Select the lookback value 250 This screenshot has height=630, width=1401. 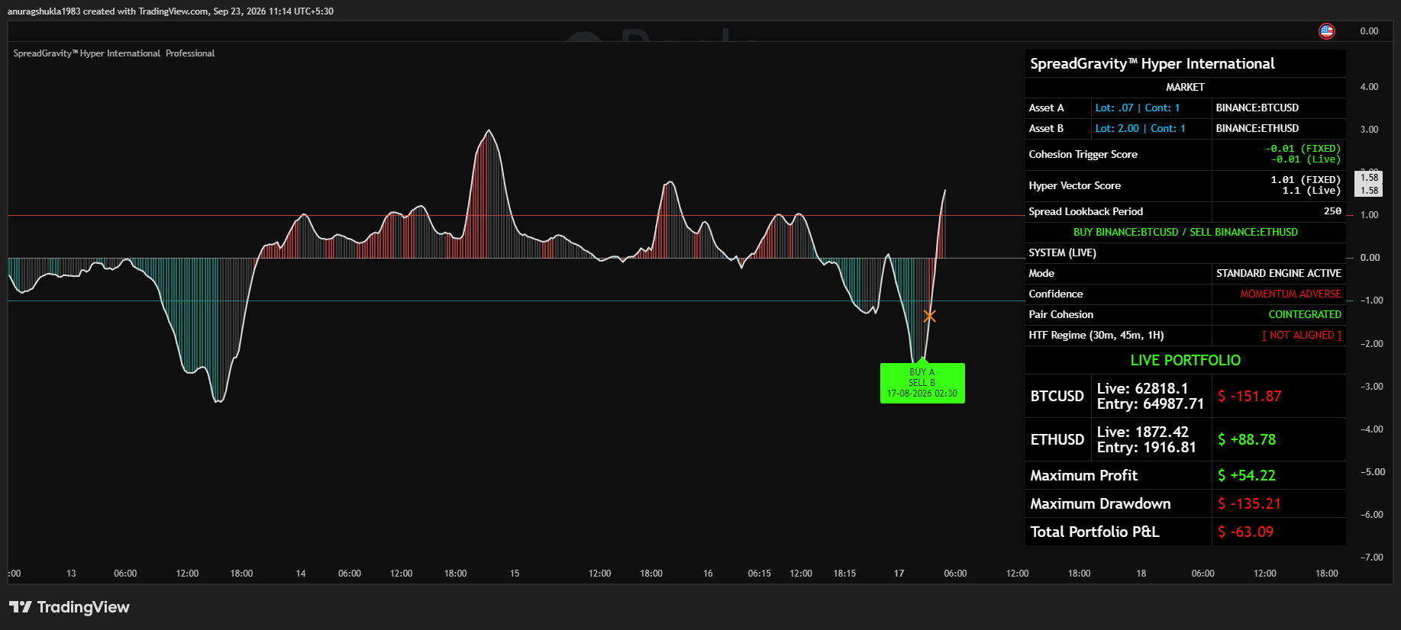(1332, 211)
